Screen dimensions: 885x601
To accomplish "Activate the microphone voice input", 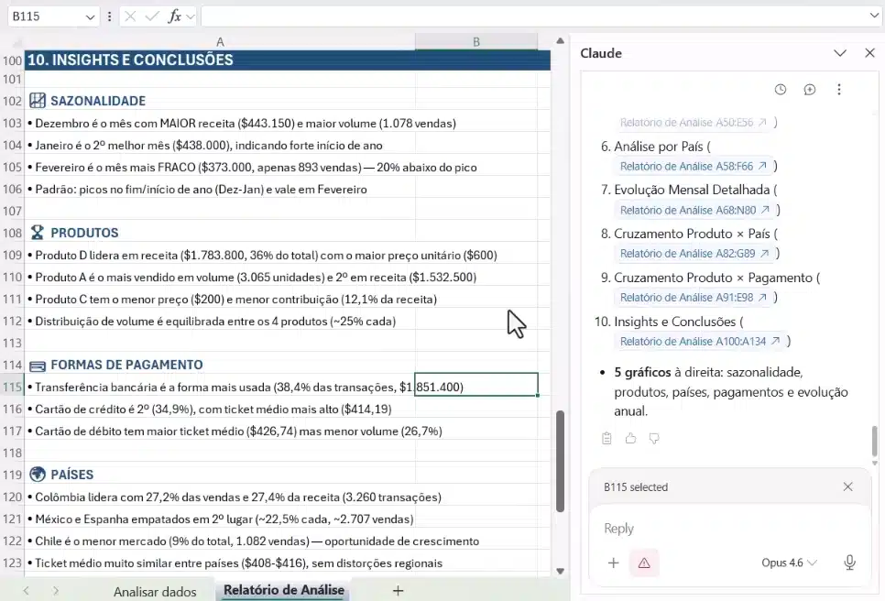I will point(849,563).
